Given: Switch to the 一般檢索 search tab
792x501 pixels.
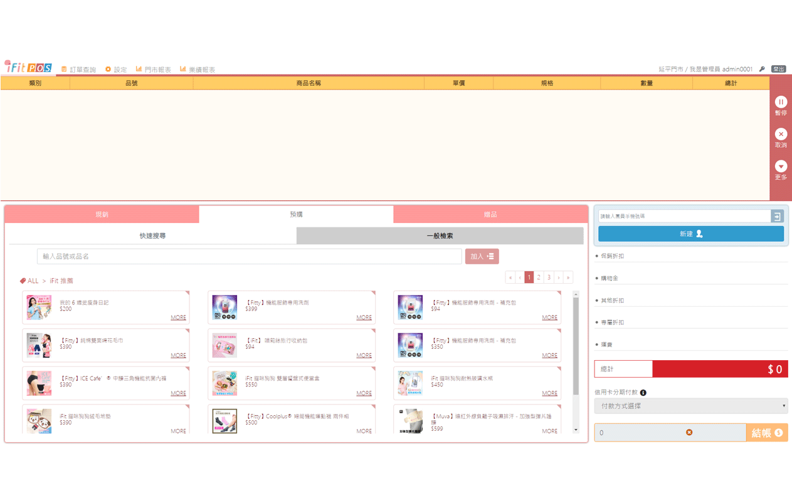Looking at the screenshot, I should tap(440, 236).
